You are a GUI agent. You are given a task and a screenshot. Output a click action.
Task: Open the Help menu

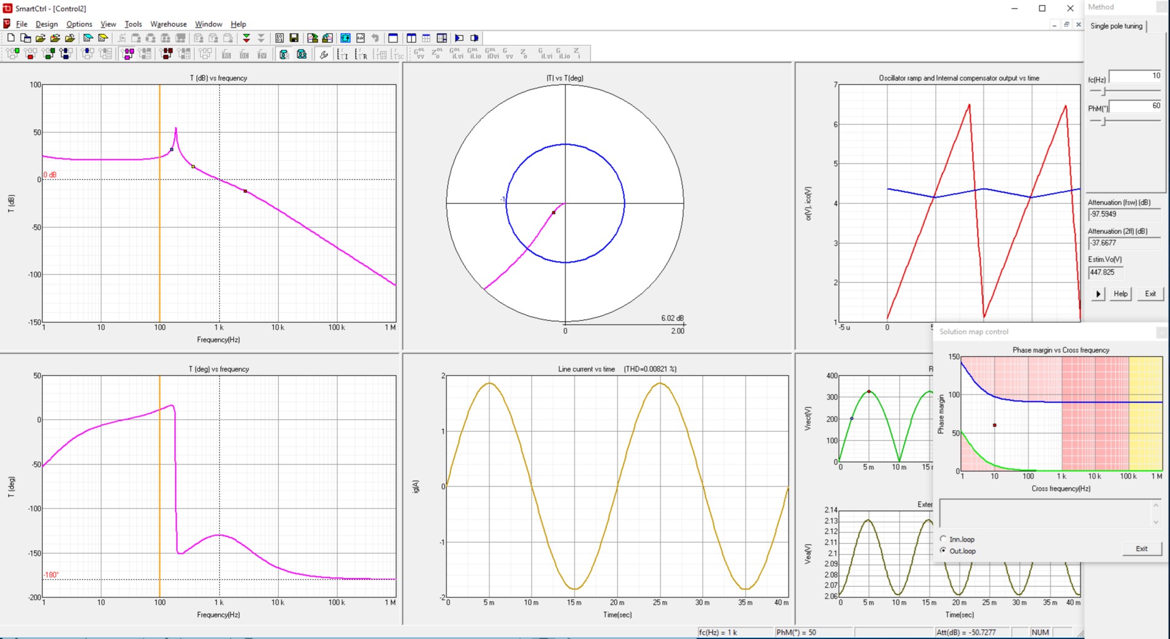click(238, 24)
